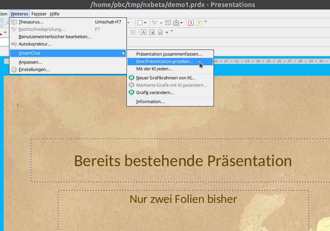Expand the top toolbar overflow chevron
Screen dimensions: 330x231
coord(205,21)
